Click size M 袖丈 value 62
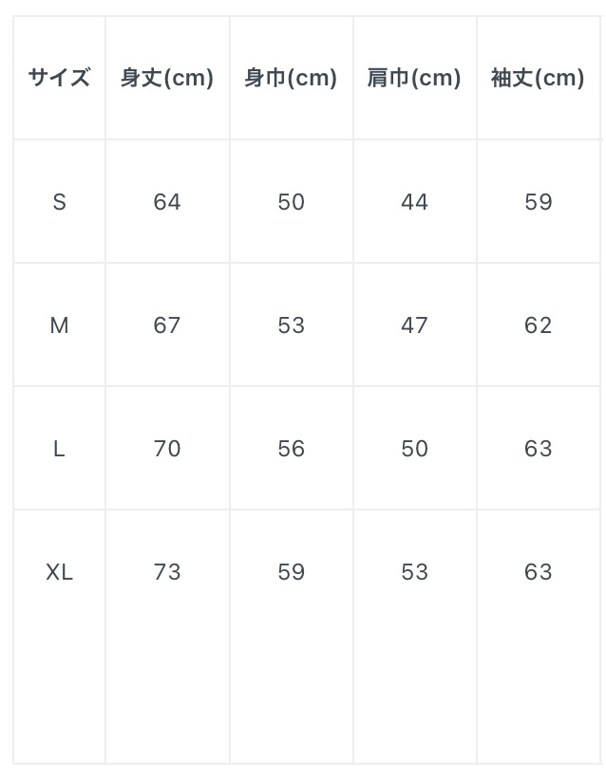Screen dimensions: 606x777 point(538,325)
